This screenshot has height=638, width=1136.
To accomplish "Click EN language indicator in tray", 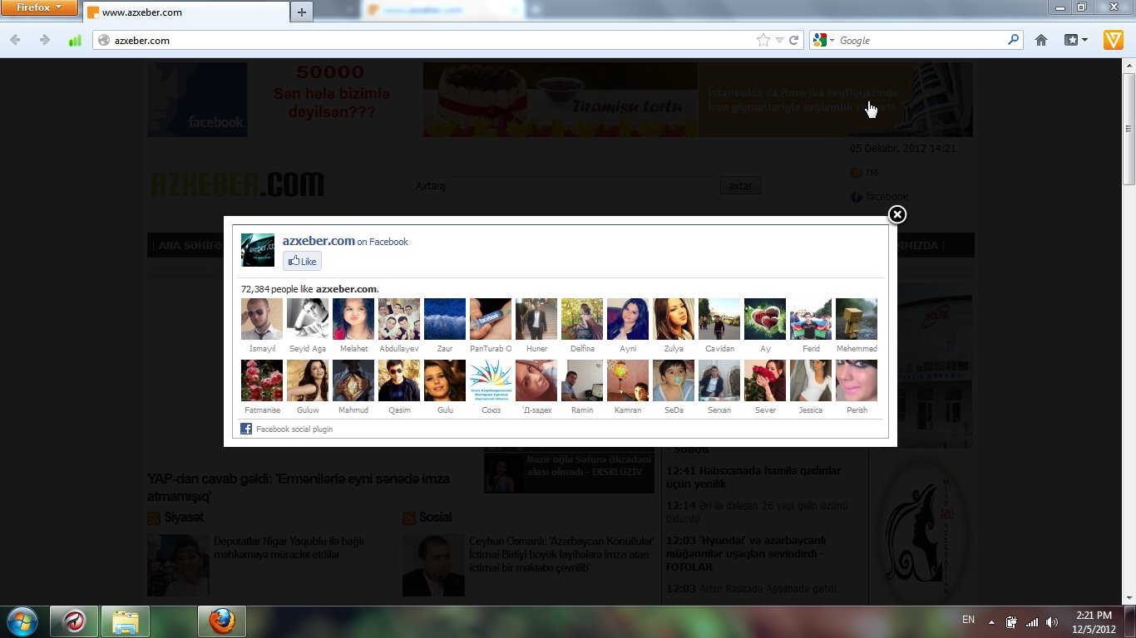I will click(968, 620).
